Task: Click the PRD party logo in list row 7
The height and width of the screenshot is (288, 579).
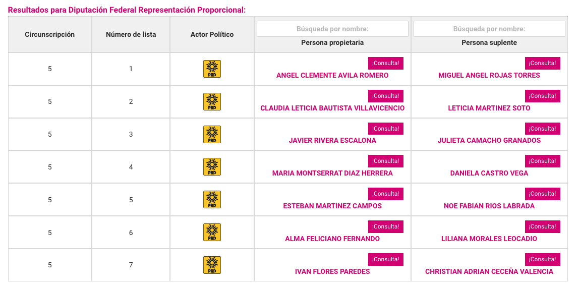Action: [x=212, y=265]
